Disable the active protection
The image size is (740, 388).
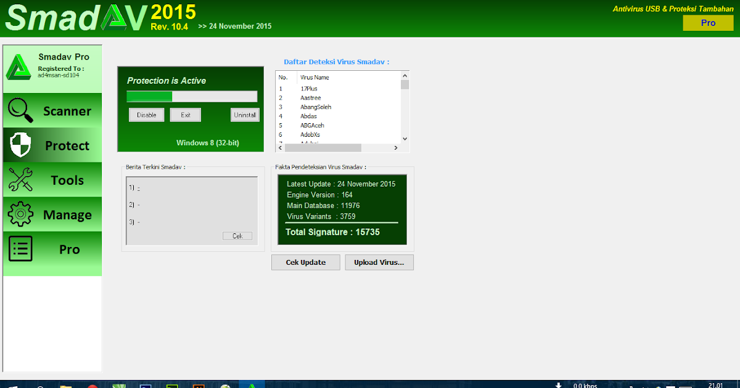147,115
